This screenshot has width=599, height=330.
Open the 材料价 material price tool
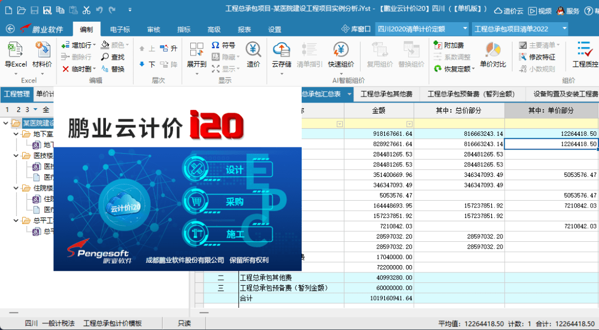[42, 51]
